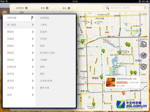Choose 近郊 from the district list

click(x=19, y=95)
